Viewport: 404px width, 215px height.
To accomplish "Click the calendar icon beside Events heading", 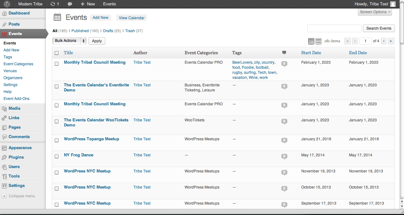I will point(57,17).
